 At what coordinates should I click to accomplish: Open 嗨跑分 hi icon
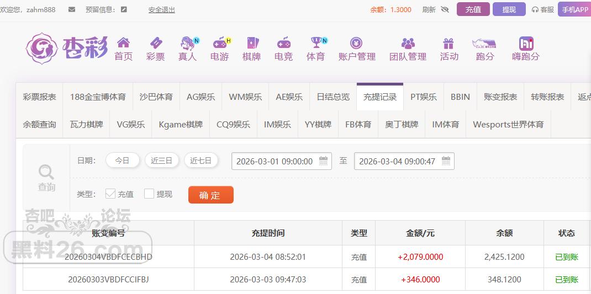point(526,43)
